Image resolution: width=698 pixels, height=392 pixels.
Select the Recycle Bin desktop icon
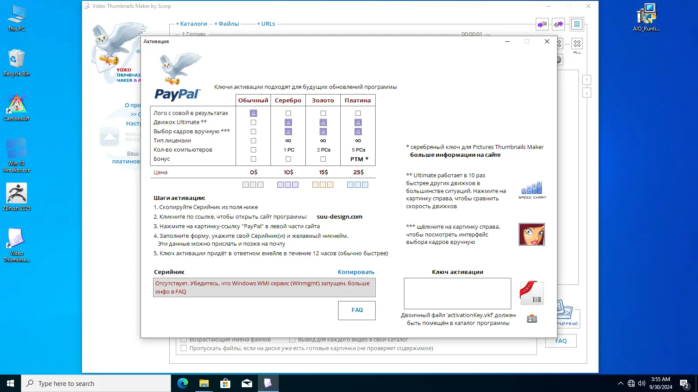pos(17,63)
